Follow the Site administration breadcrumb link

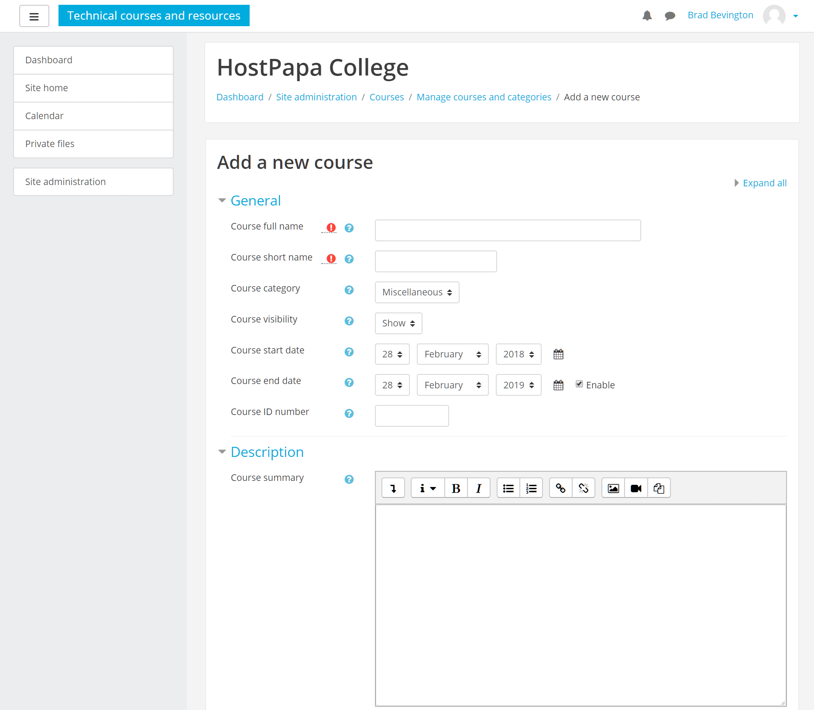tap(316, 97)
